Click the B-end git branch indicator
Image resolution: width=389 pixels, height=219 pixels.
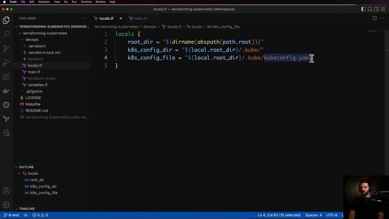coord(12,215)
